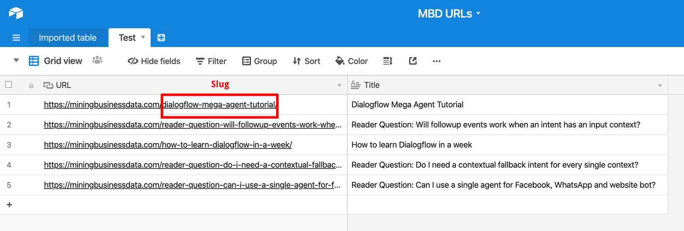This screenshot has height=231, width=684.
Task: Click row number 5
Action: [9, 185]
